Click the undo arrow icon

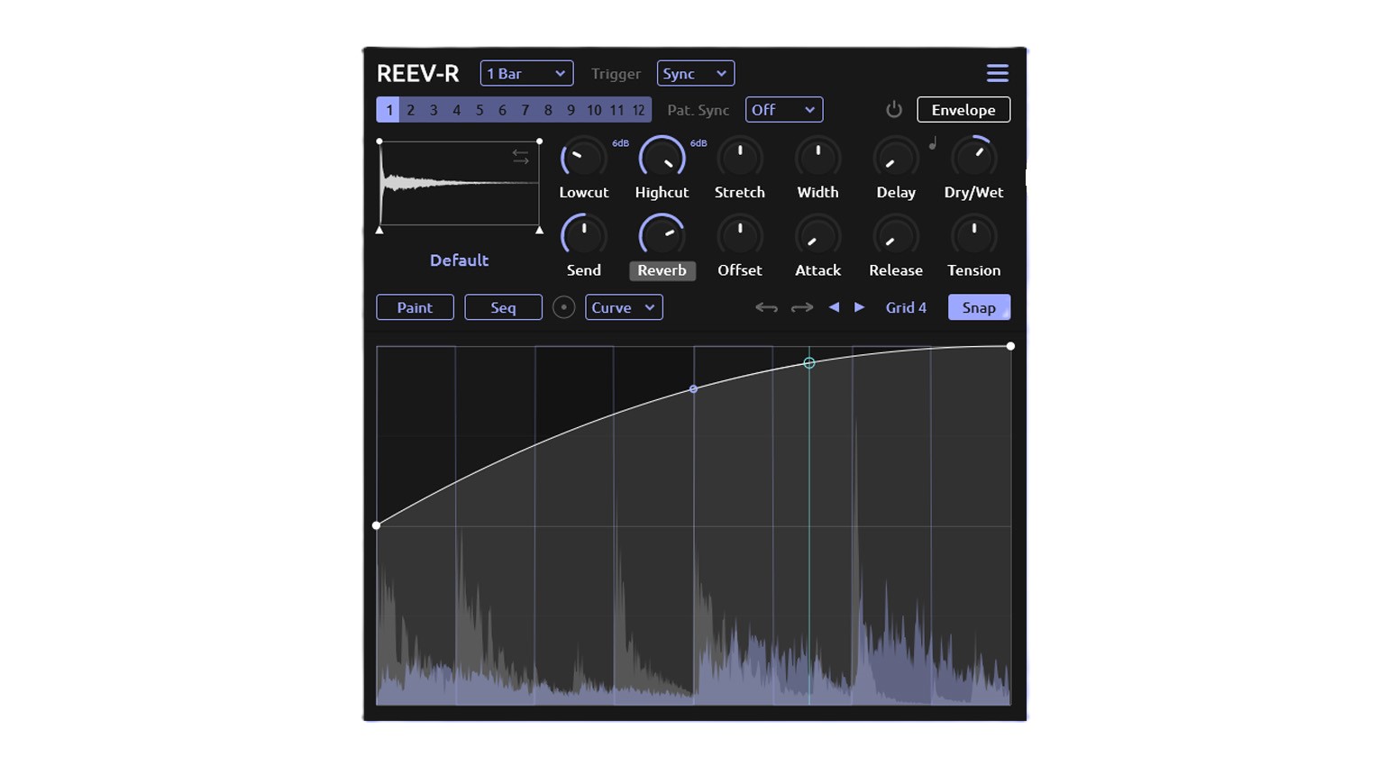766,307
